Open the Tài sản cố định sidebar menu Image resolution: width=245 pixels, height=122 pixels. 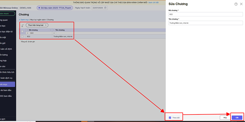[6, 49]
